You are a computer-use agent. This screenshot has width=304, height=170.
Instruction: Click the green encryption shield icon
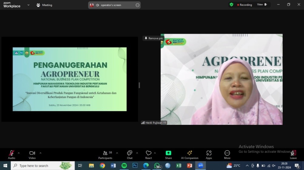point(231,5)
